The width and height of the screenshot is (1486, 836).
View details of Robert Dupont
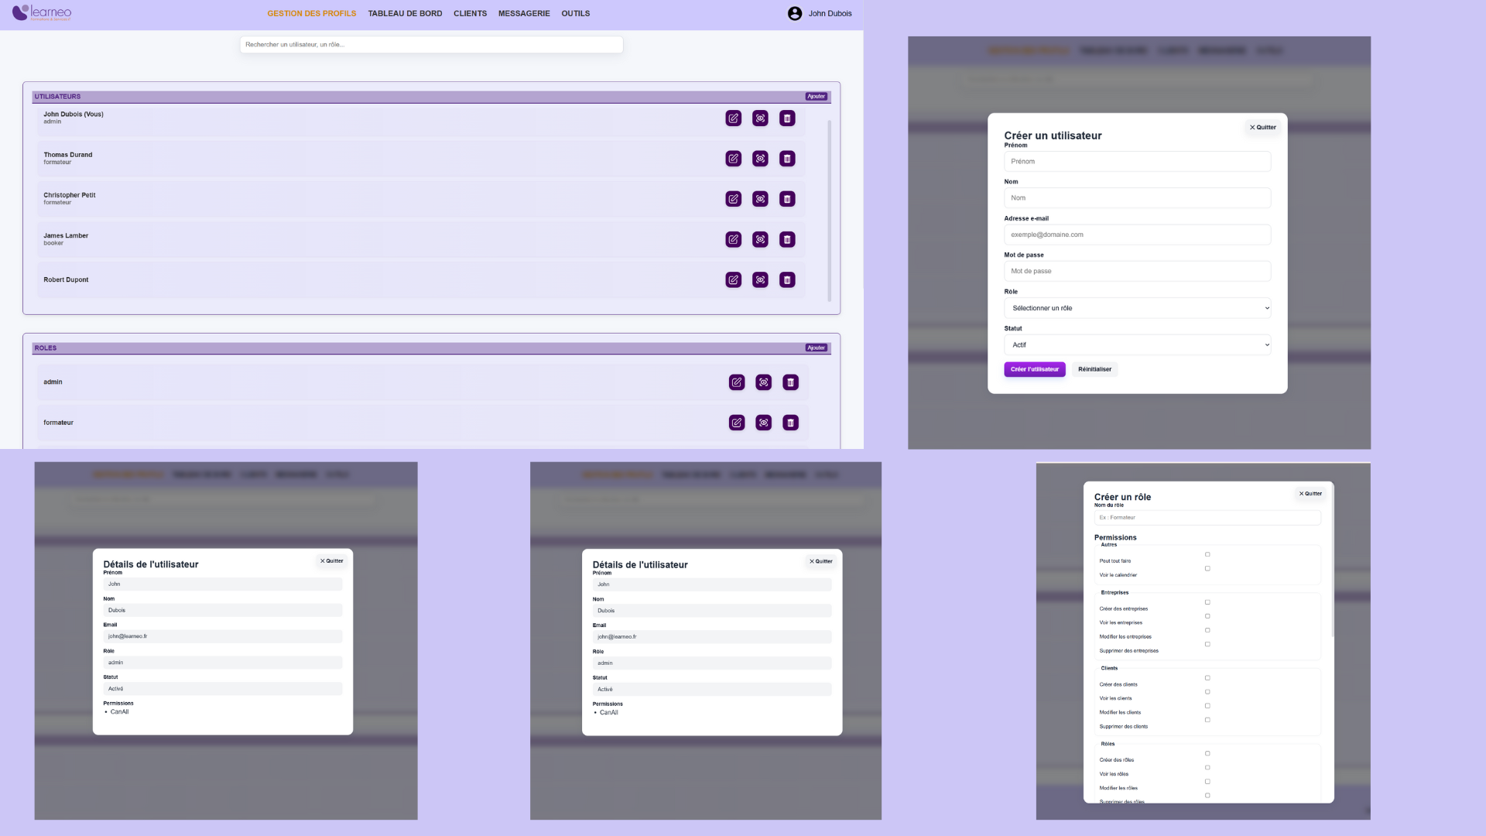[760, 279]
